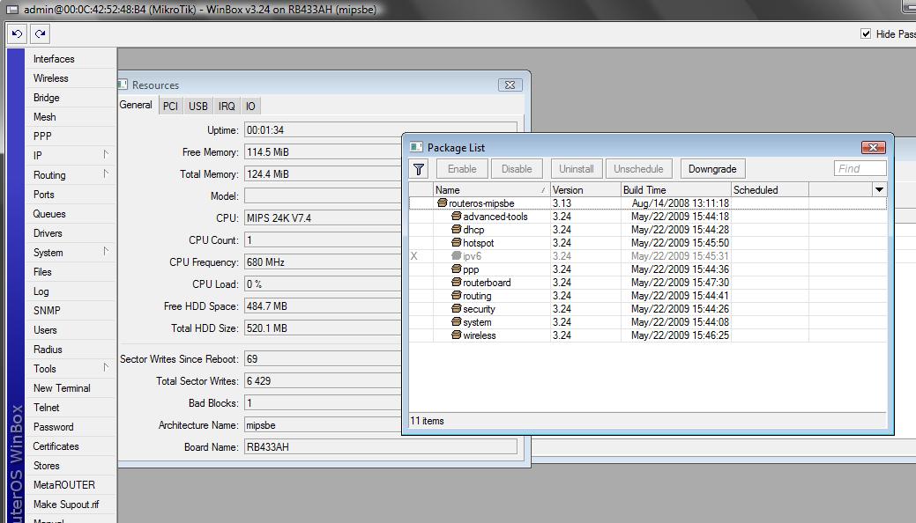Click the routerboard package icon
The height and width of the screenshot is (523, 916).
[x=457, y=282]
